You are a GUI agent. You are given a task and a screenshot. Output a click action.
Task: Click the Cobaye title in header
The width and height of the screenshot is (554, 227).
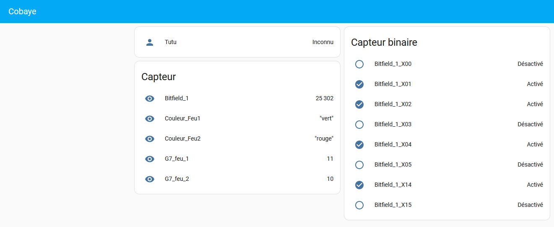[x=22, y=11]
